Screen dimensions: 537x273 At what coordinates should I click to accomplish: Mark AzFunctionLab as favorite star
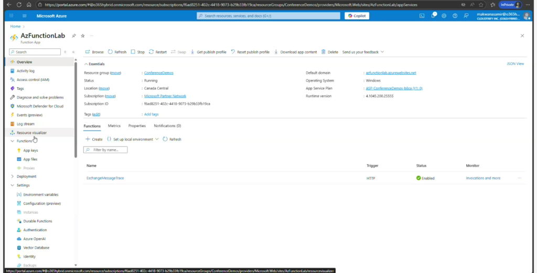(x=82, y=36)
